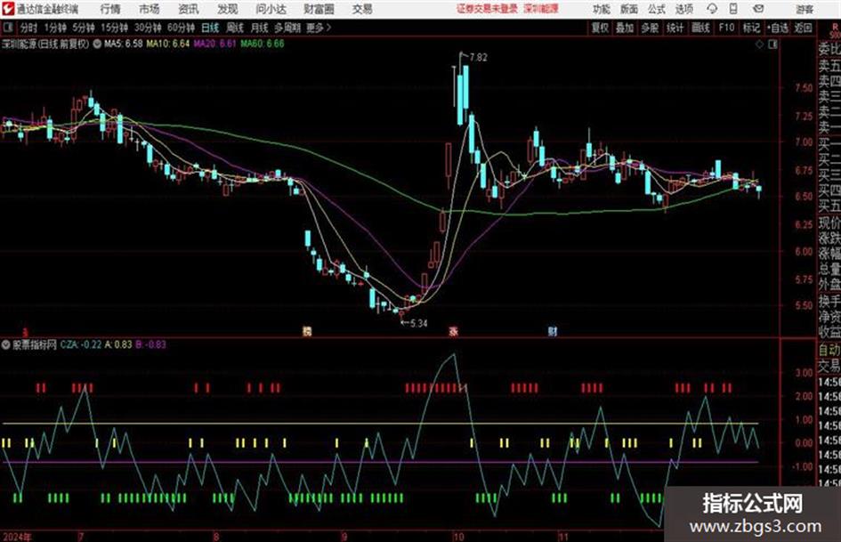
Task: Click the CZA: -0.22 indicator value
Action: [x=81, y=344]
